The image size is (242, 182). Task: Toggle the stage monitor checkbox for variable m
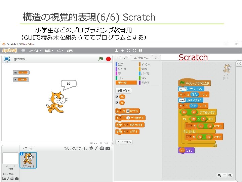(x=117, y=97)
